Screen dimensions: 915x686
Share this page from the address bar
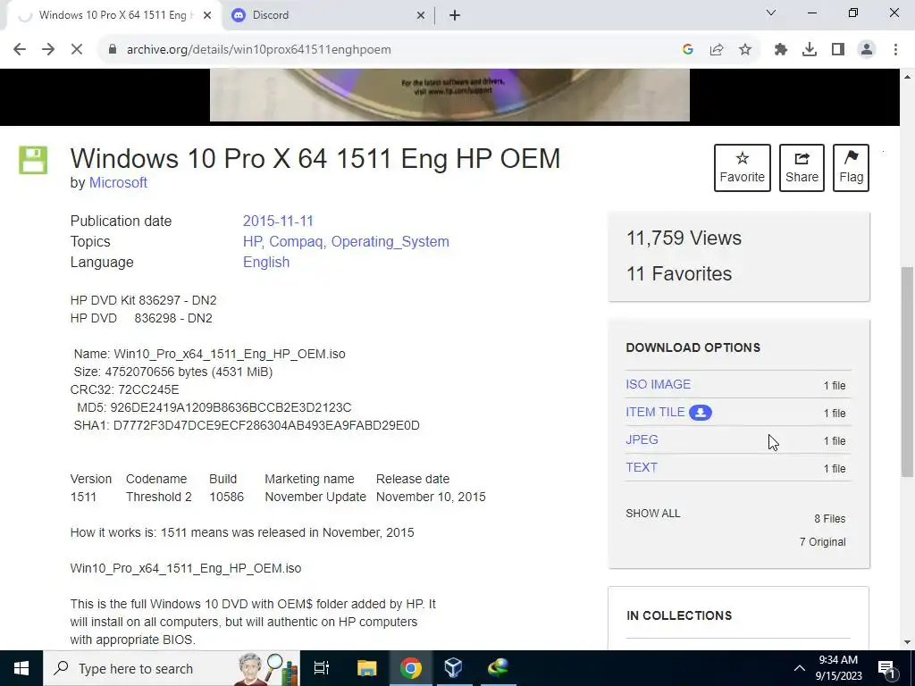[x=717, y=50]
